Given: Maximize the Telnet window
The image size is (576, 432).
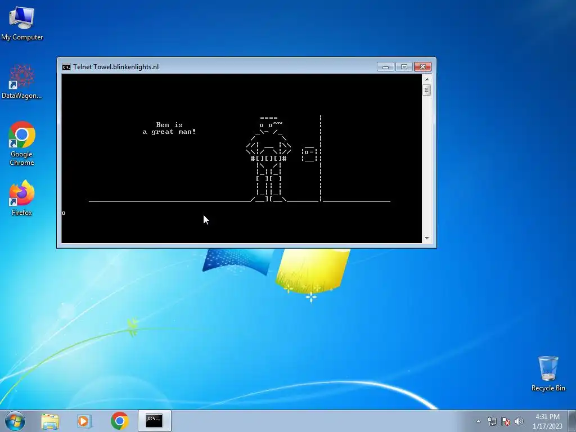Looking at the screenshot, I should tap(404, 67).
